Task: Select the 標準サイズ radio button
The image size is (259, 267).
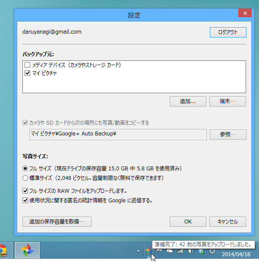Action: tap(25, 178)
